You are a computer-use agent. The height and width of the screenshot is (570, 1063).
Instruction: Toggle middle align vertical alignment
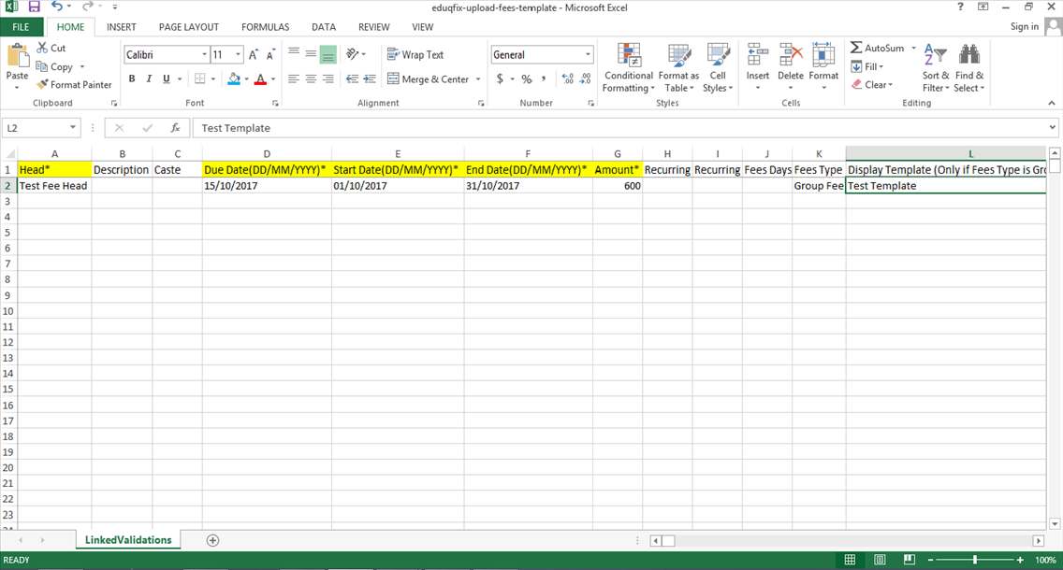[311, 54]
